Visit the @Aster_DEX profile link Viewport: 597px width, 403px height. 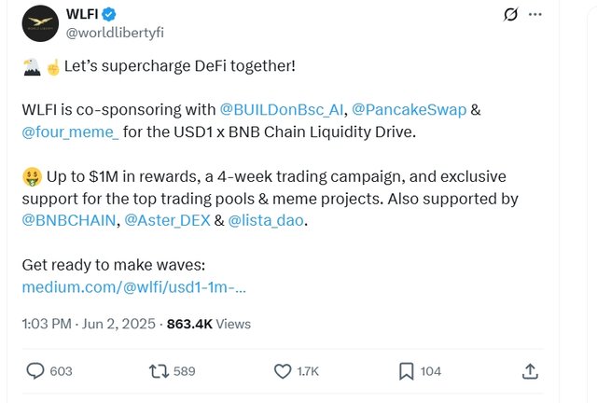coord(166,221)
